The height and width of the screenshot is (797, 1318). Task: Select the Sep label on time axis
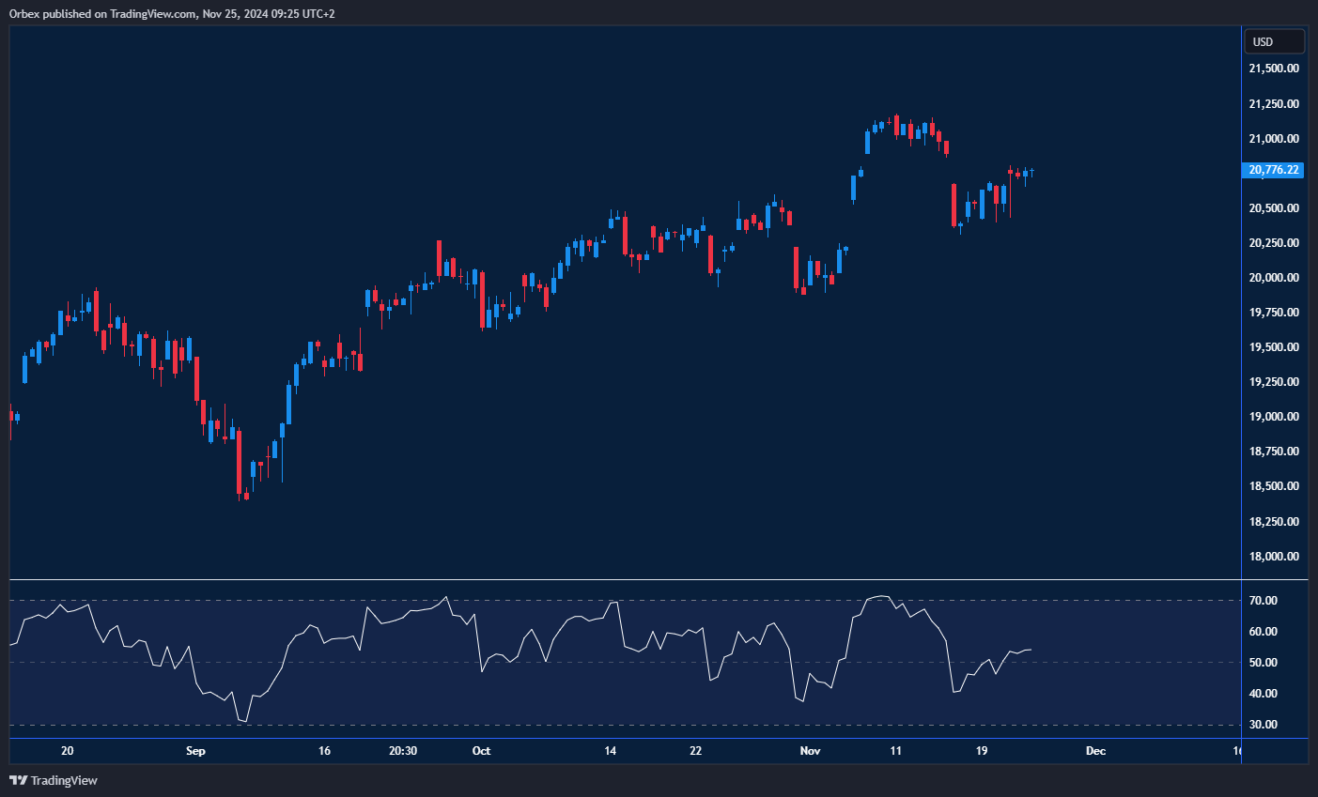[195, 751]
